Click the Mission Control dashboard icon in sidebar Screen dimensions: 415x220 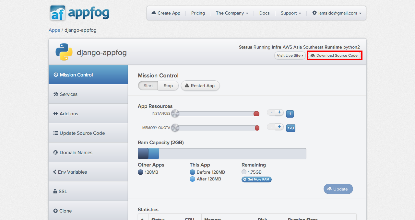(x=56, y=75)
